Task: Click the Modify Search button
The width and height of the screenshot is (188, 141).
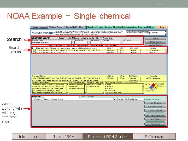Action: (x=155, y=42)
